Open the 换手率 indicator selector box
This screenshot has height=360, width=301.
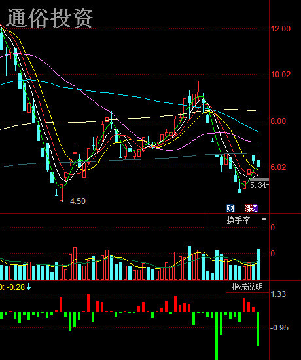239,220
